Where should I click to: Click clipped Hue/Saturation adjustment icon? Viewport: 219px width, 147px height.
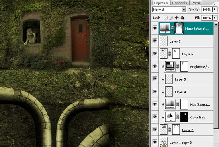pos(170,104)
